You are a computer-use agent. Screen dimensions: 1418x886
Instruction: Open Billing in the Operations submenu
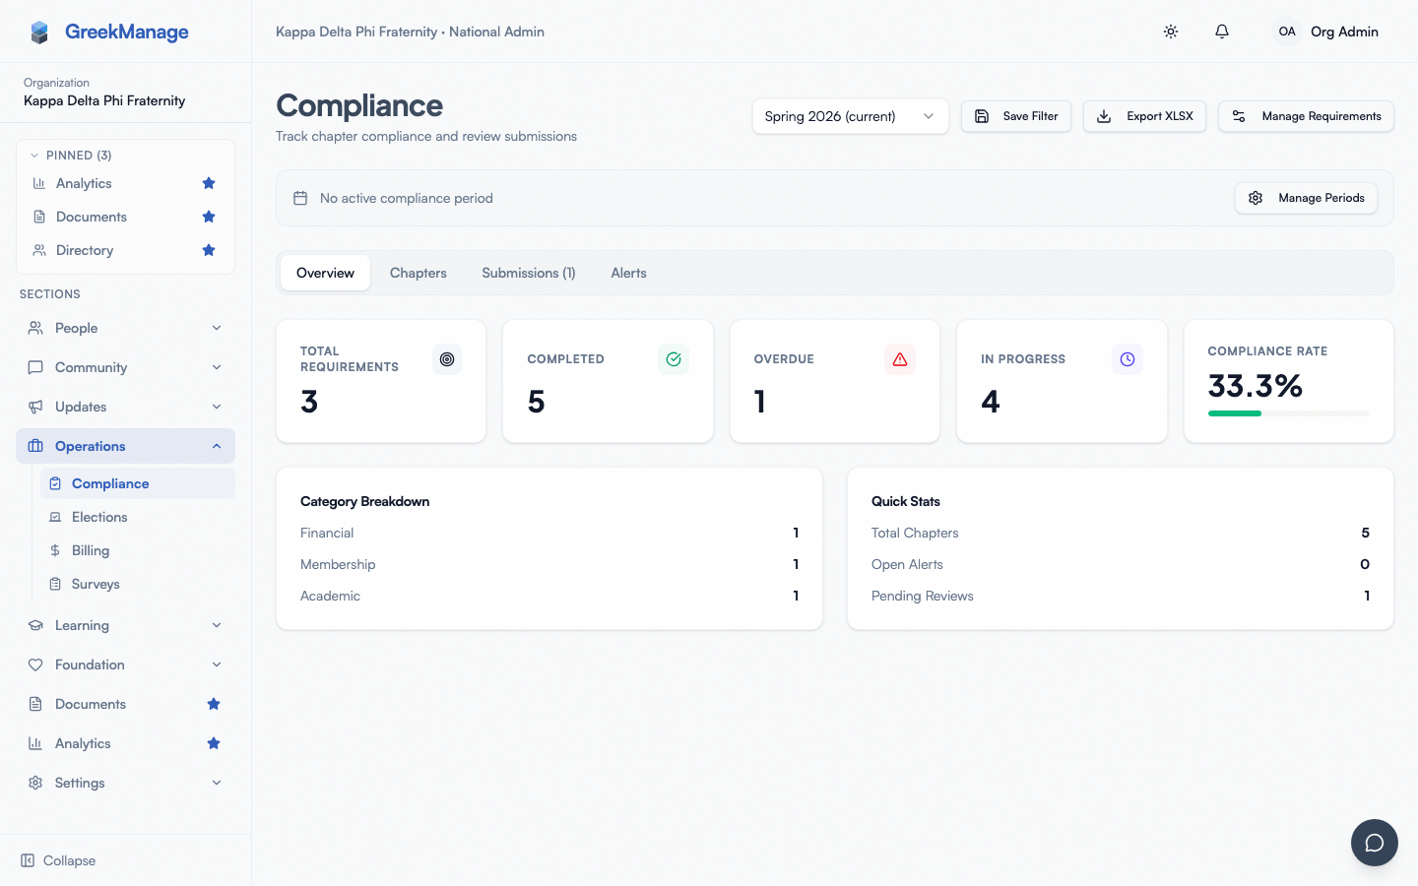[138, 550]
